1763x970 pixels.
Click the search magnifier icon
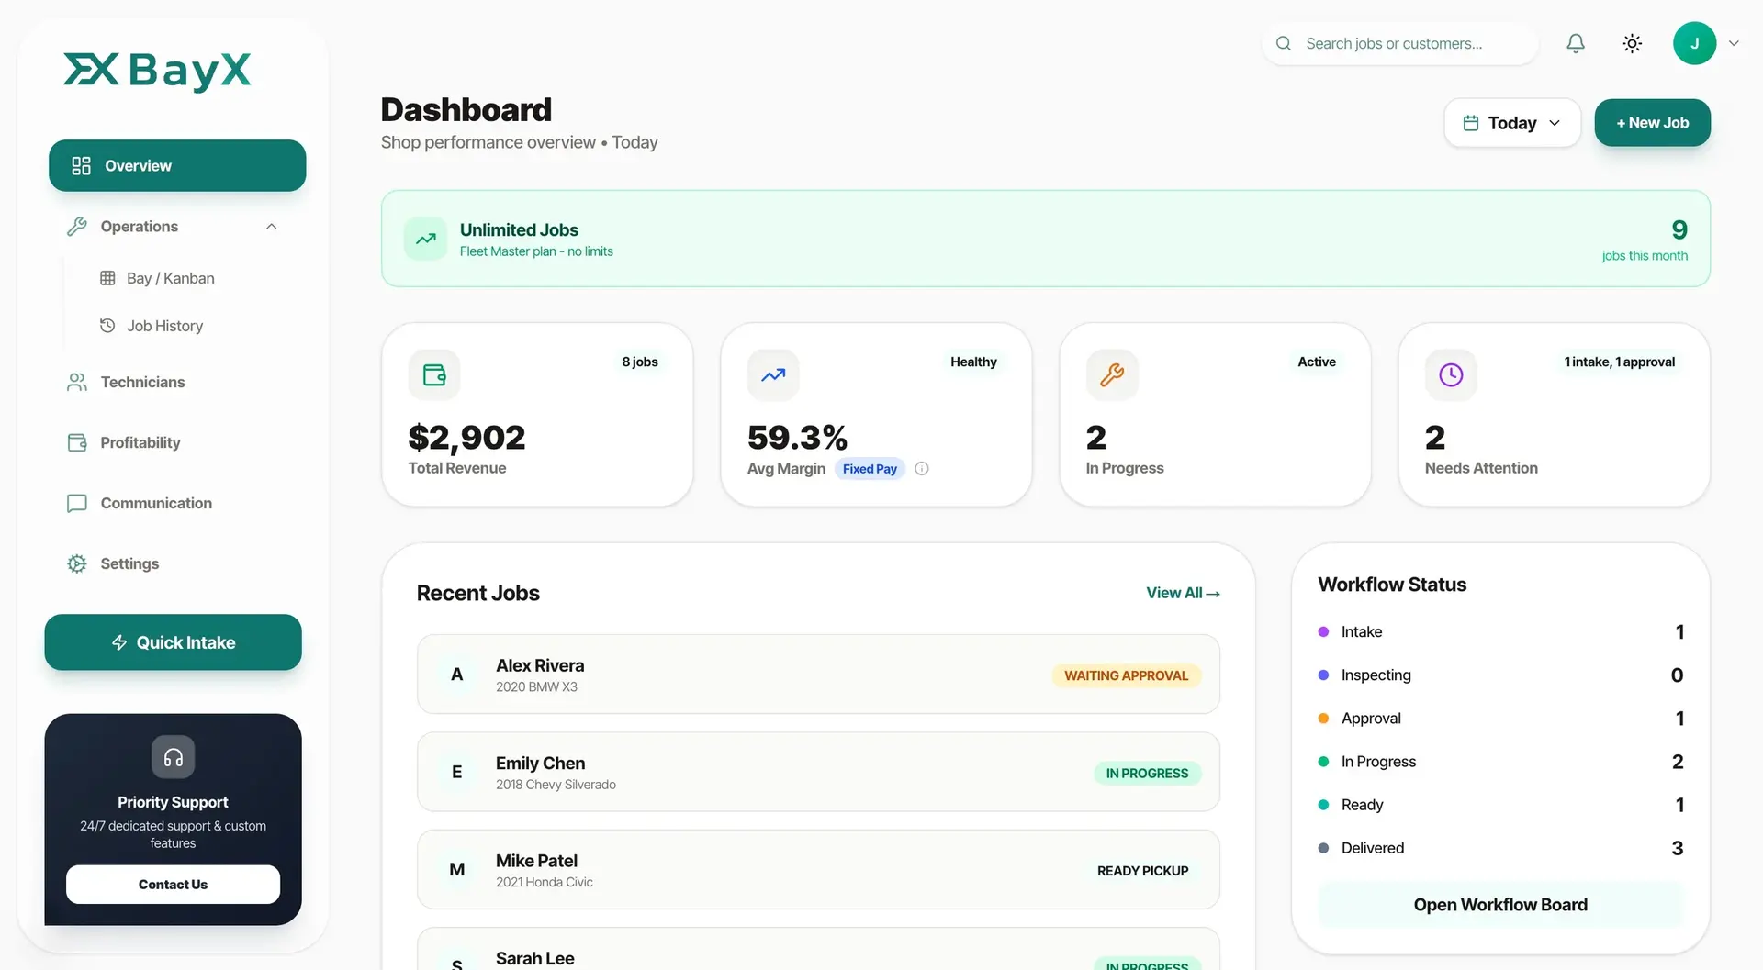pyautogui.click(x=1284, y=43)
